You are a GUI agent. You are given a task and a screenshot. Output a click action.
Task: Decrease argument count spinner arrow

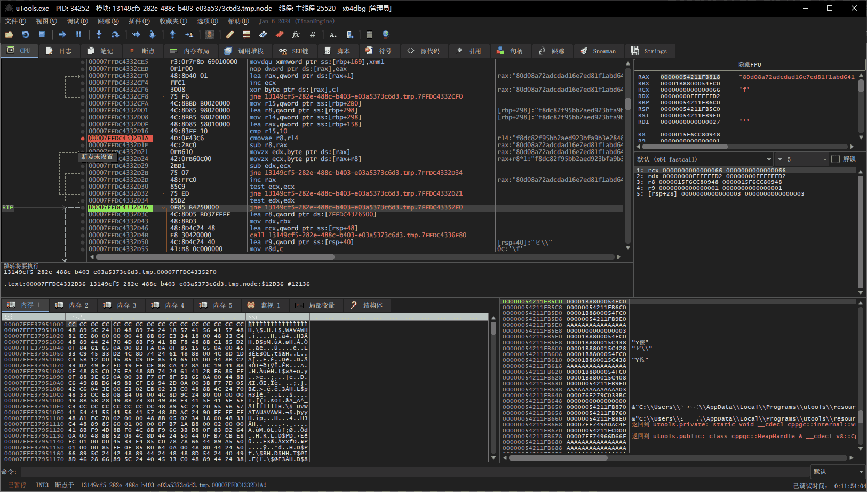[x=779, y=159]
